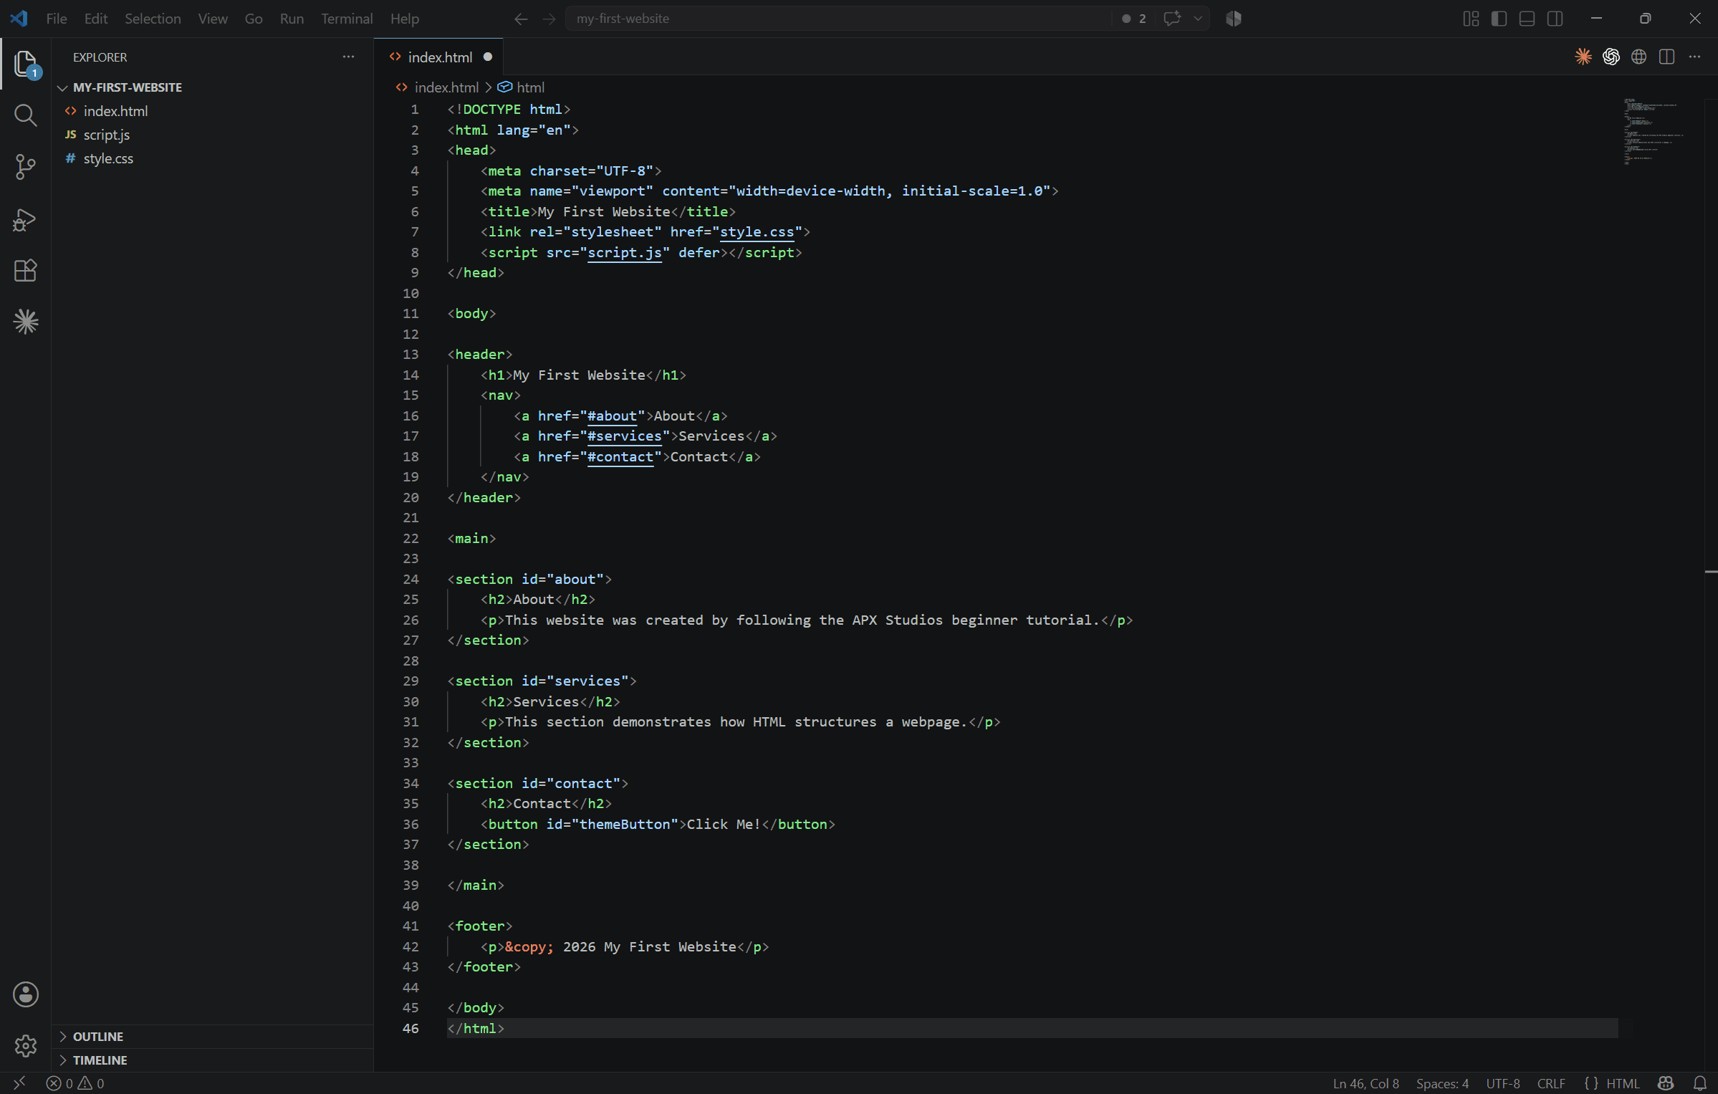Screen dimensions: 1718x1094
Task: Click UTF-8 encoding in status bar
Action: coord(1502,1083)
